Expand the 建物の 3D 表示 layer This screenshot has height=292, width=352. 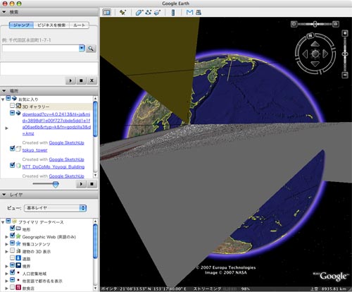6,252
